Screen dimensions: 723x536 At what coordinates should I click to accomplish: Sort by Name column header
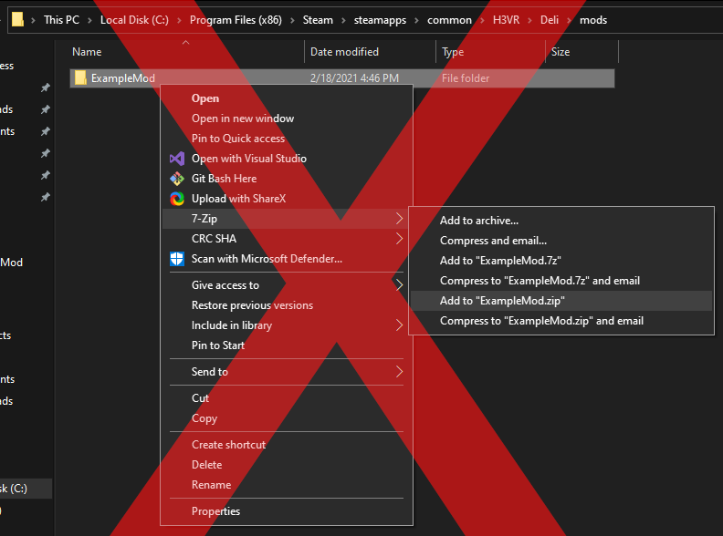click(x=87, y=52)
